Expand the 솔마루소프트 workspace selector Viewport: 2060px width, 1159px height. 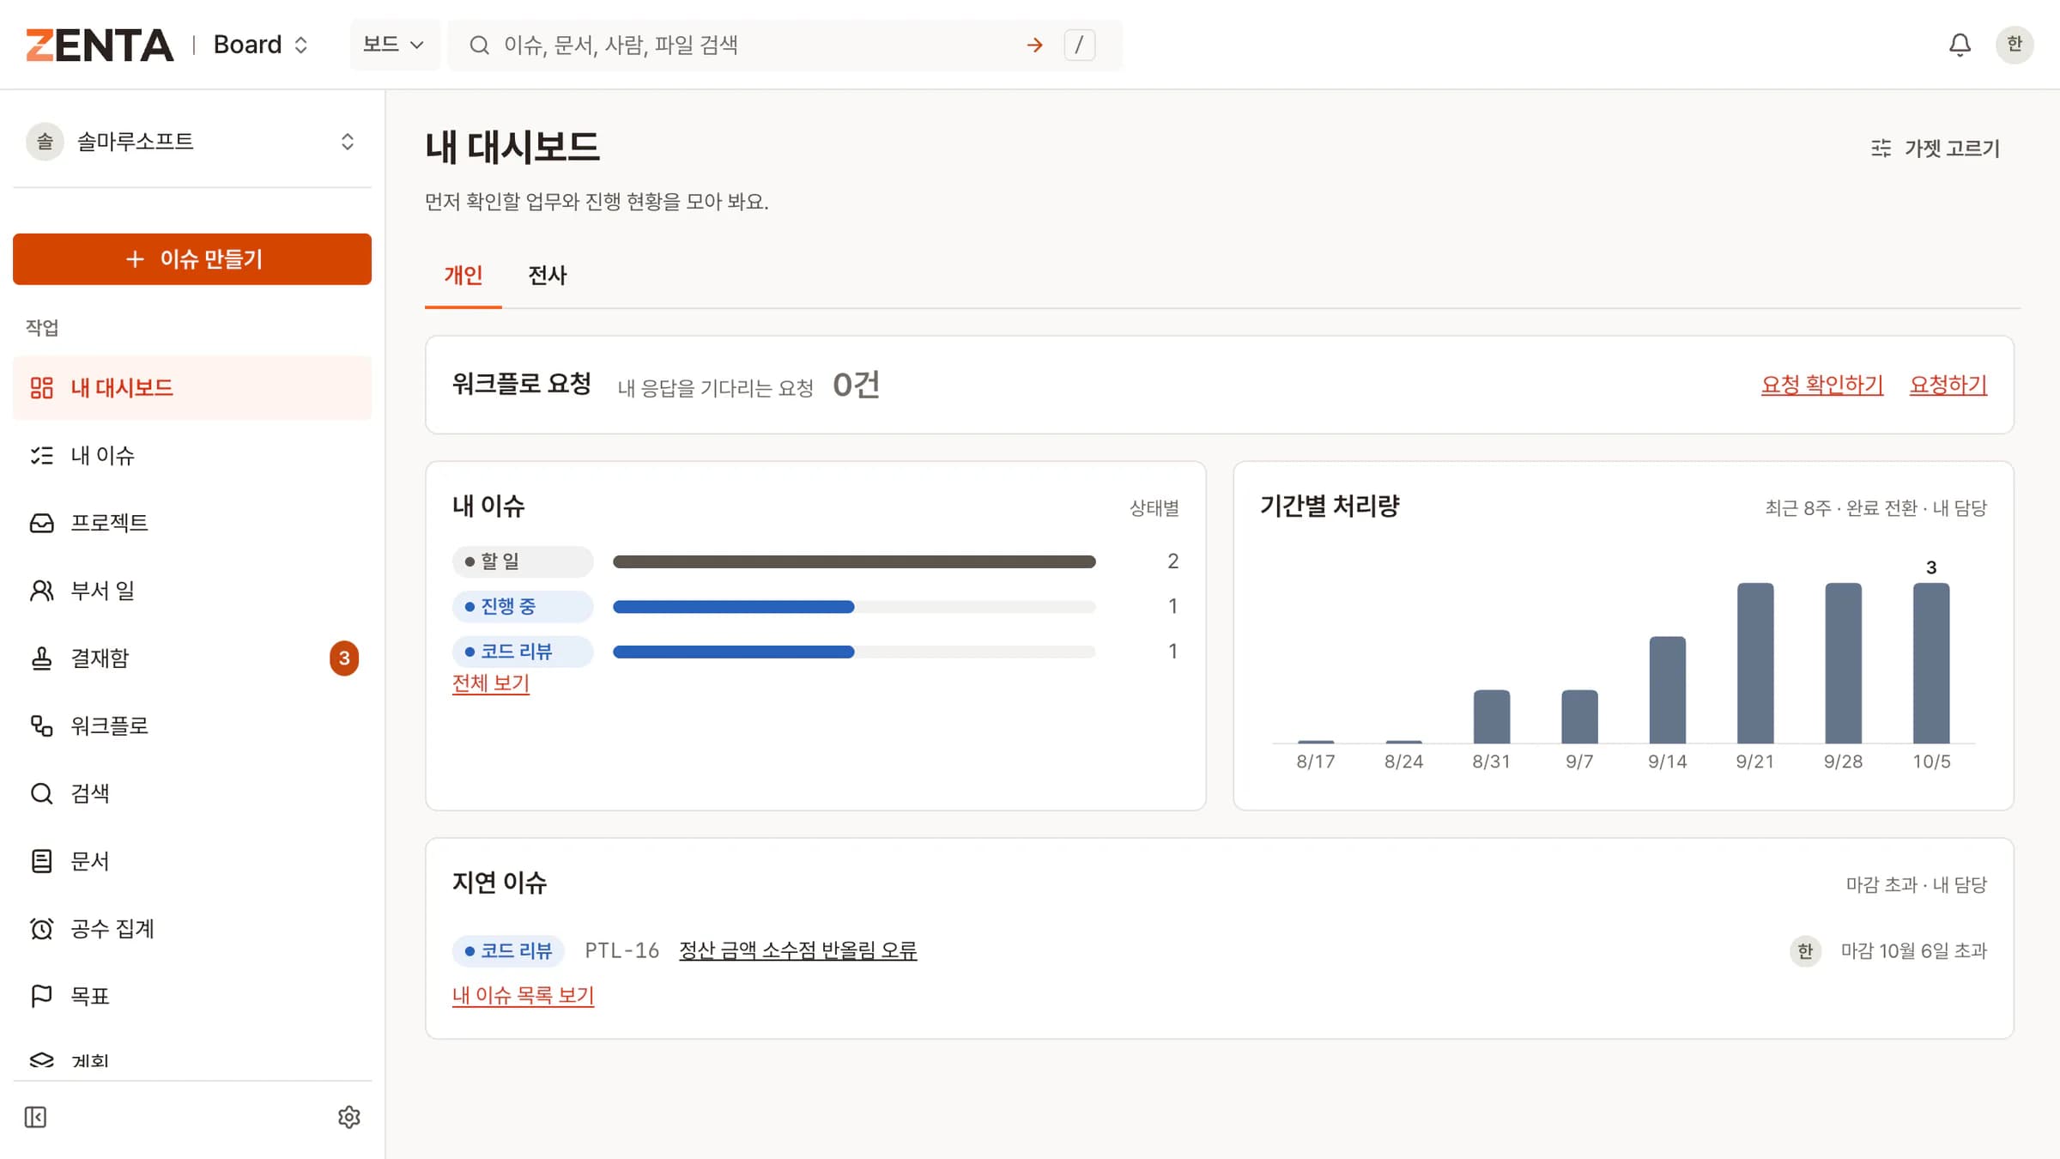pyautogui.click(x=192, y=142)
